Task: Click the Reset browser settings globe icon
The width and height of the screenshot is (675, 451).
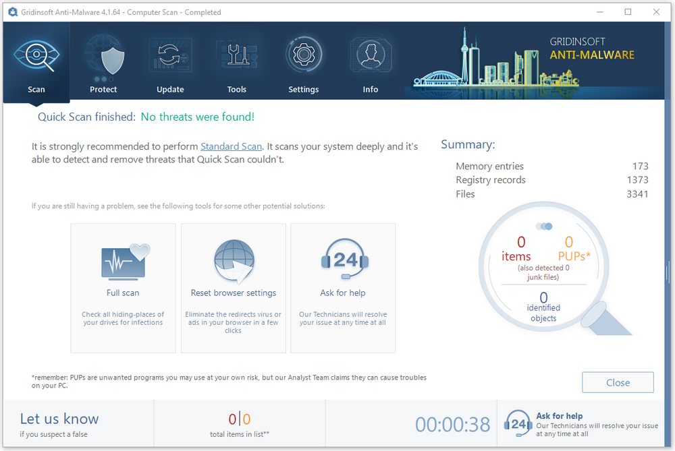Action: click(234, 261)
